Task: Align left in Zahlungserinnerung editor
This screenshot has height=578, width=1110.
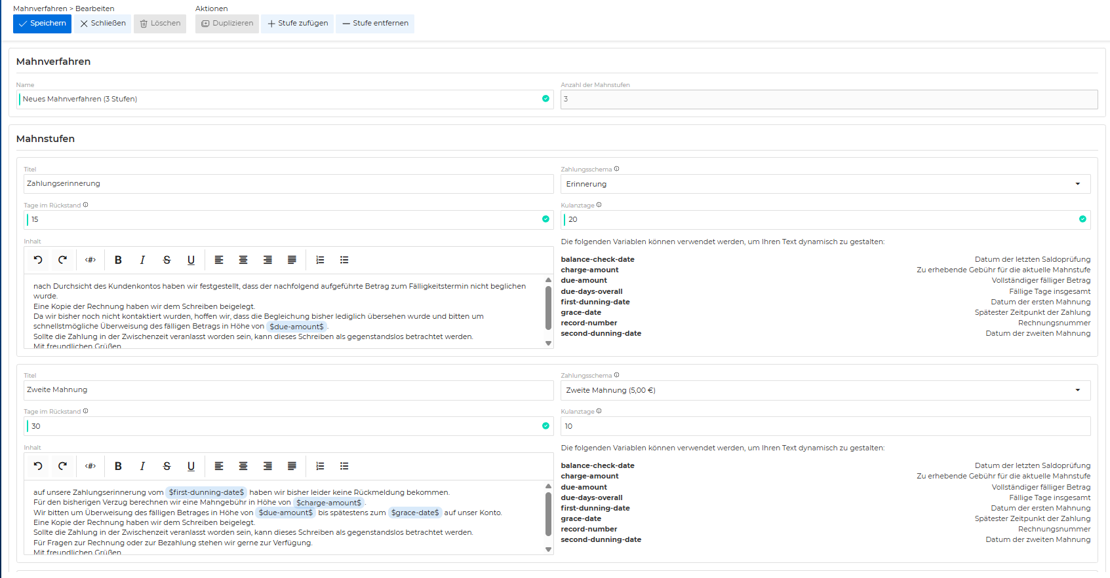Action: click(x=219, y=260)
